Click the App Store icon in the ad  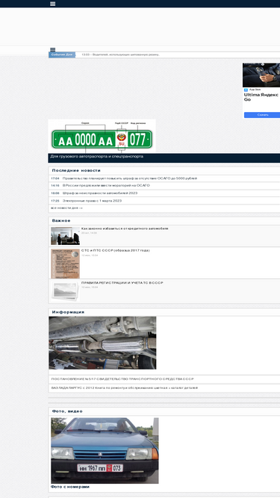click(x=246, y=90)
